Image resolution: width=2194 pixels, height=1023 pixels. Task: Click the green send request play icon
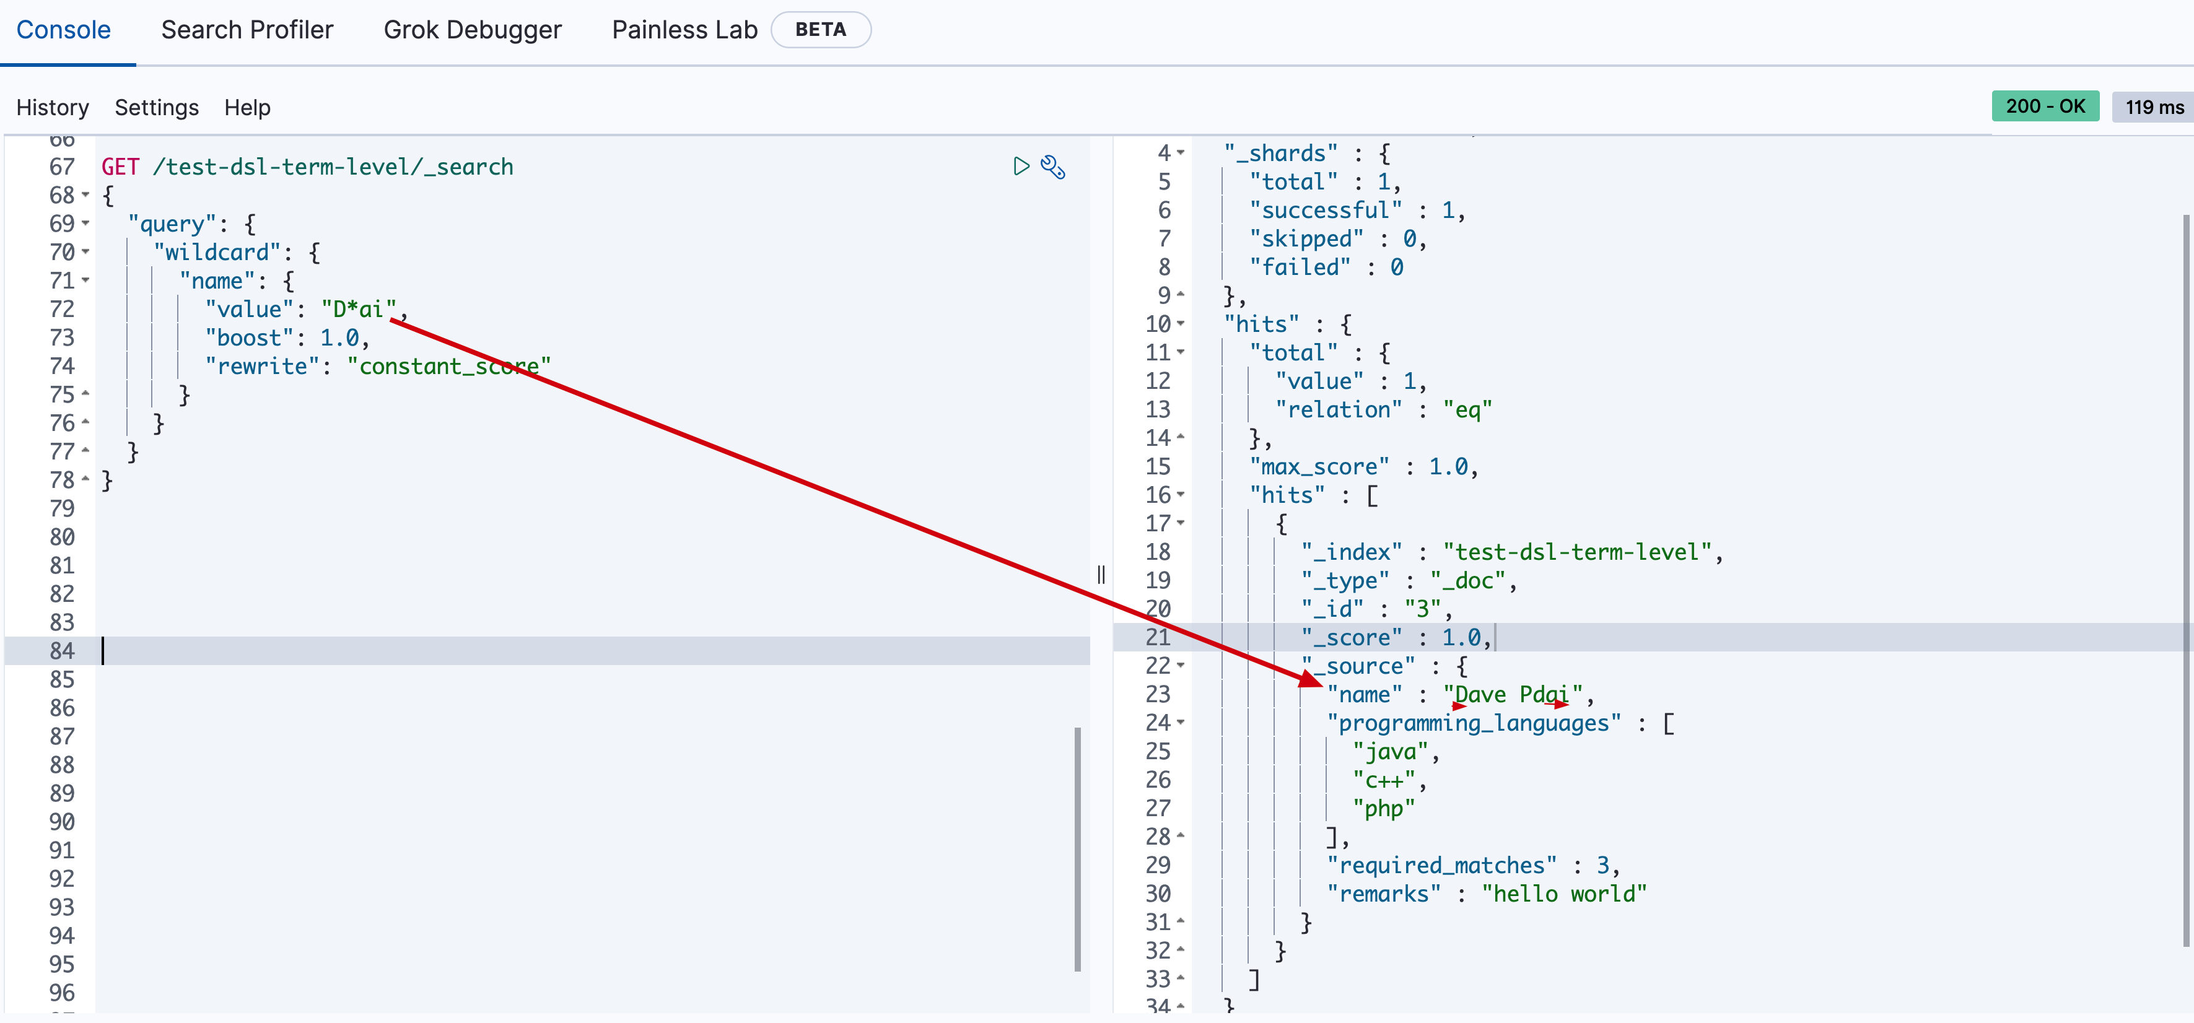coord(1020,166)
